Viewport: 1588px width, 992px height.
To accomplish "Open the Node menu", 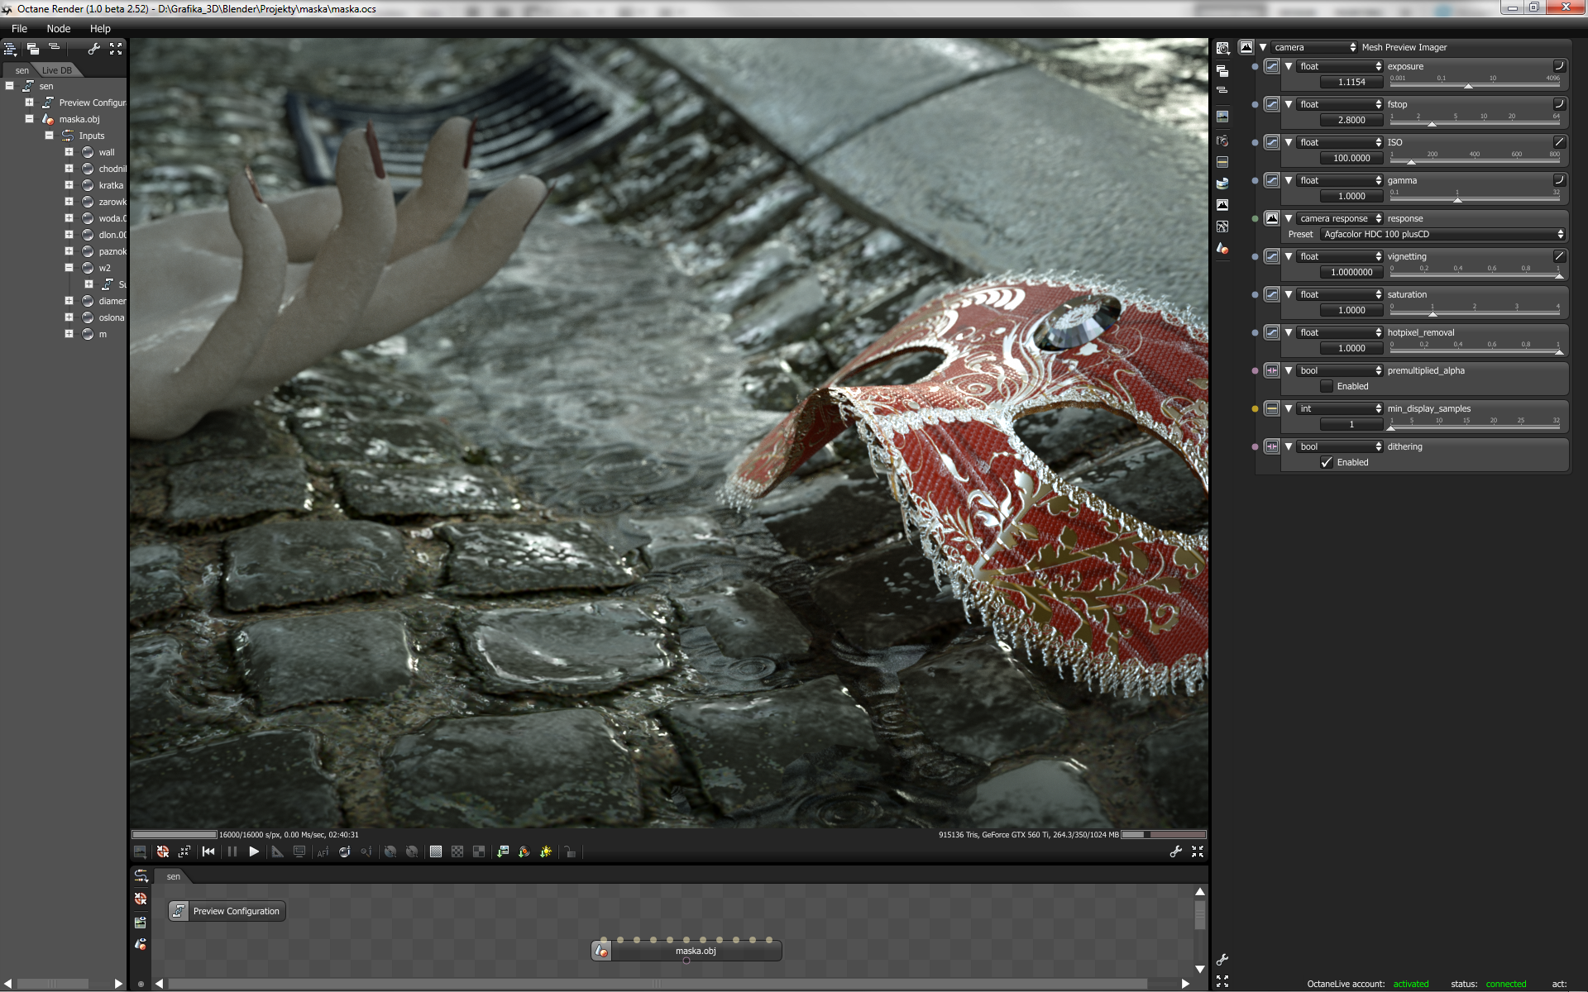I will 58,28.
